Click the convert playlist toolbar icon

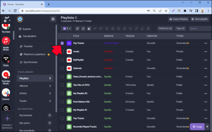click(77, 29)
